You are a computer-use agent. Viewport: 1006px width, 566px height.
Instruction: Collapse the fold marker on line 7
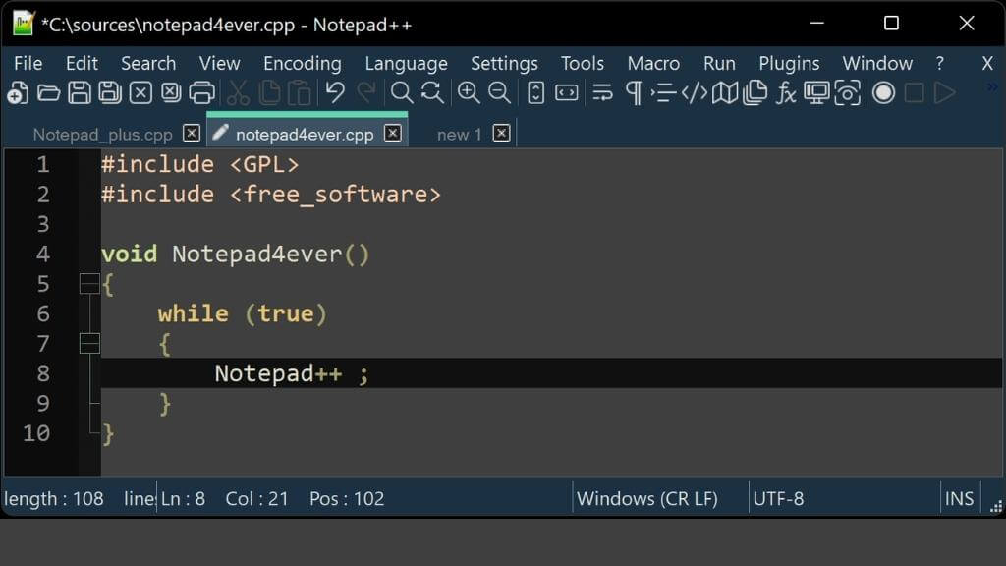(89, 343)
